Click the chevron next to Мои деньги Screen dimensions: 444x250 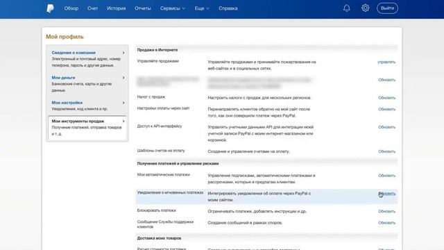point(123,78)
